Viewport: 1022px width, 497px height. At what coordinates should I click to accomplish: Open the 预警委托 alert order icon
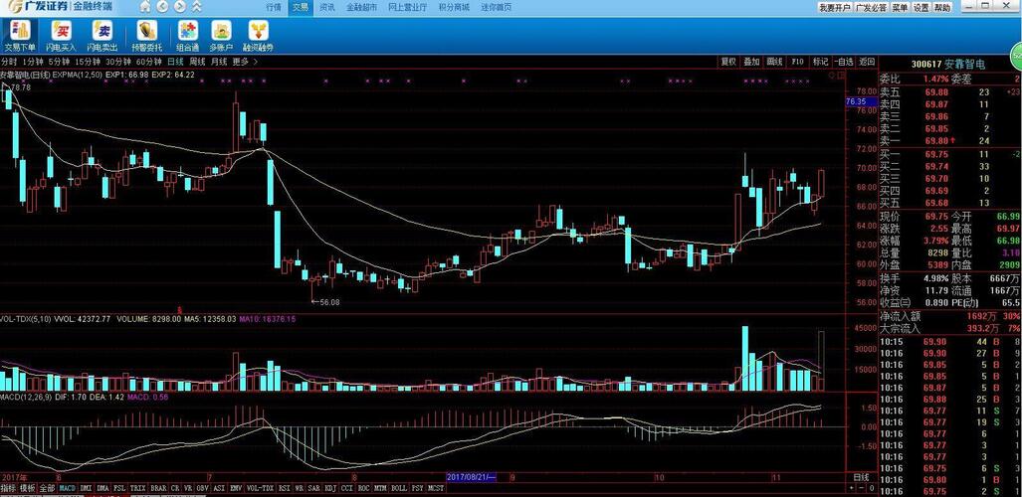(146, 36)
